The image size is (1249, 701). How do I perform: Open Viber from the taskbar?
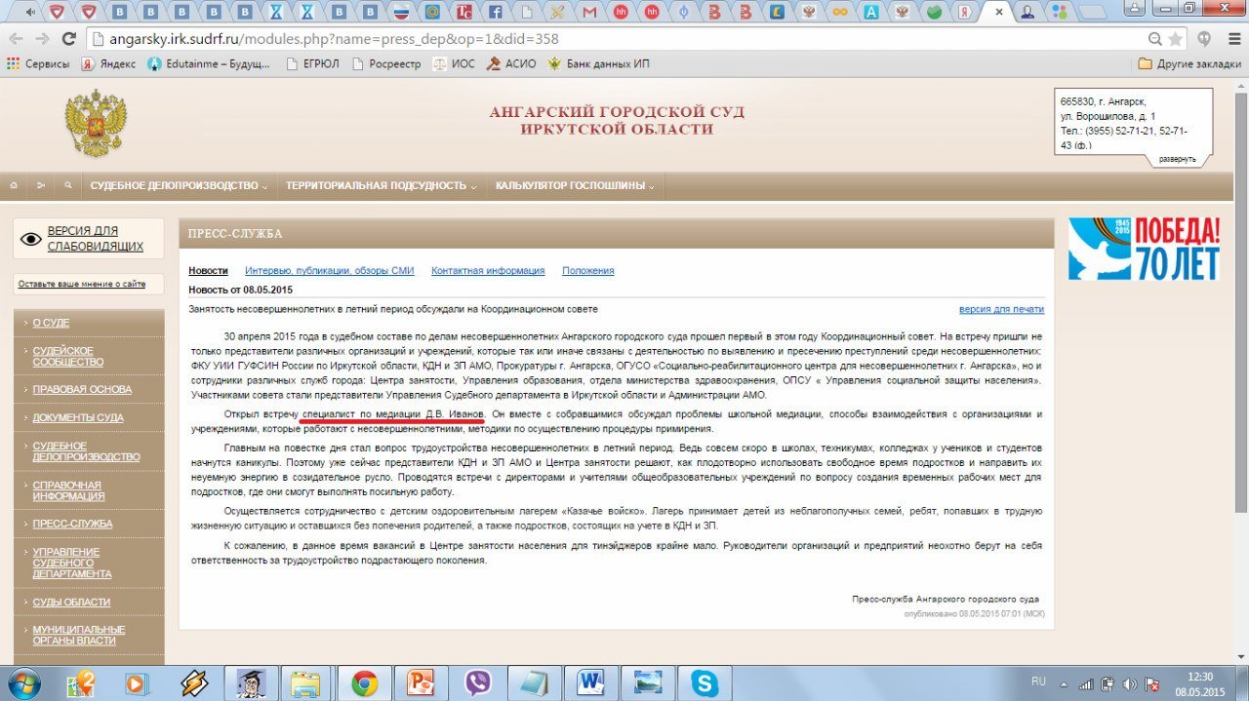point(478,682)
